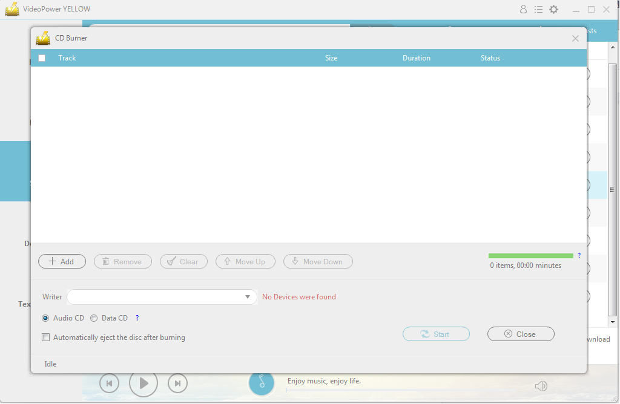Skip to the previous track
This screenshot has height=404, width=620.
coord(109,383)
